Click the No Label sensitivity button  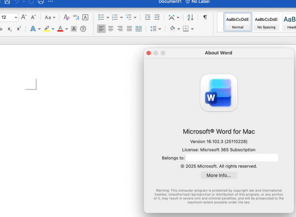(x=198, y=2)
